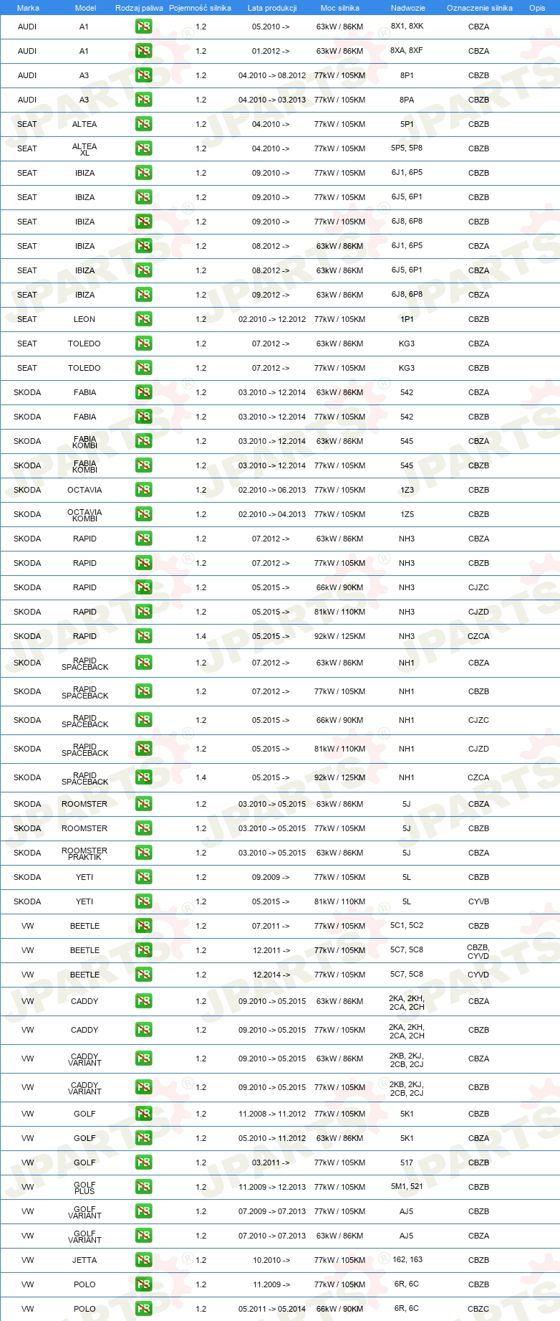Click 10.2010 -> production date cell
This screenshot has height=1321, width=560.
click(271, 1260)
